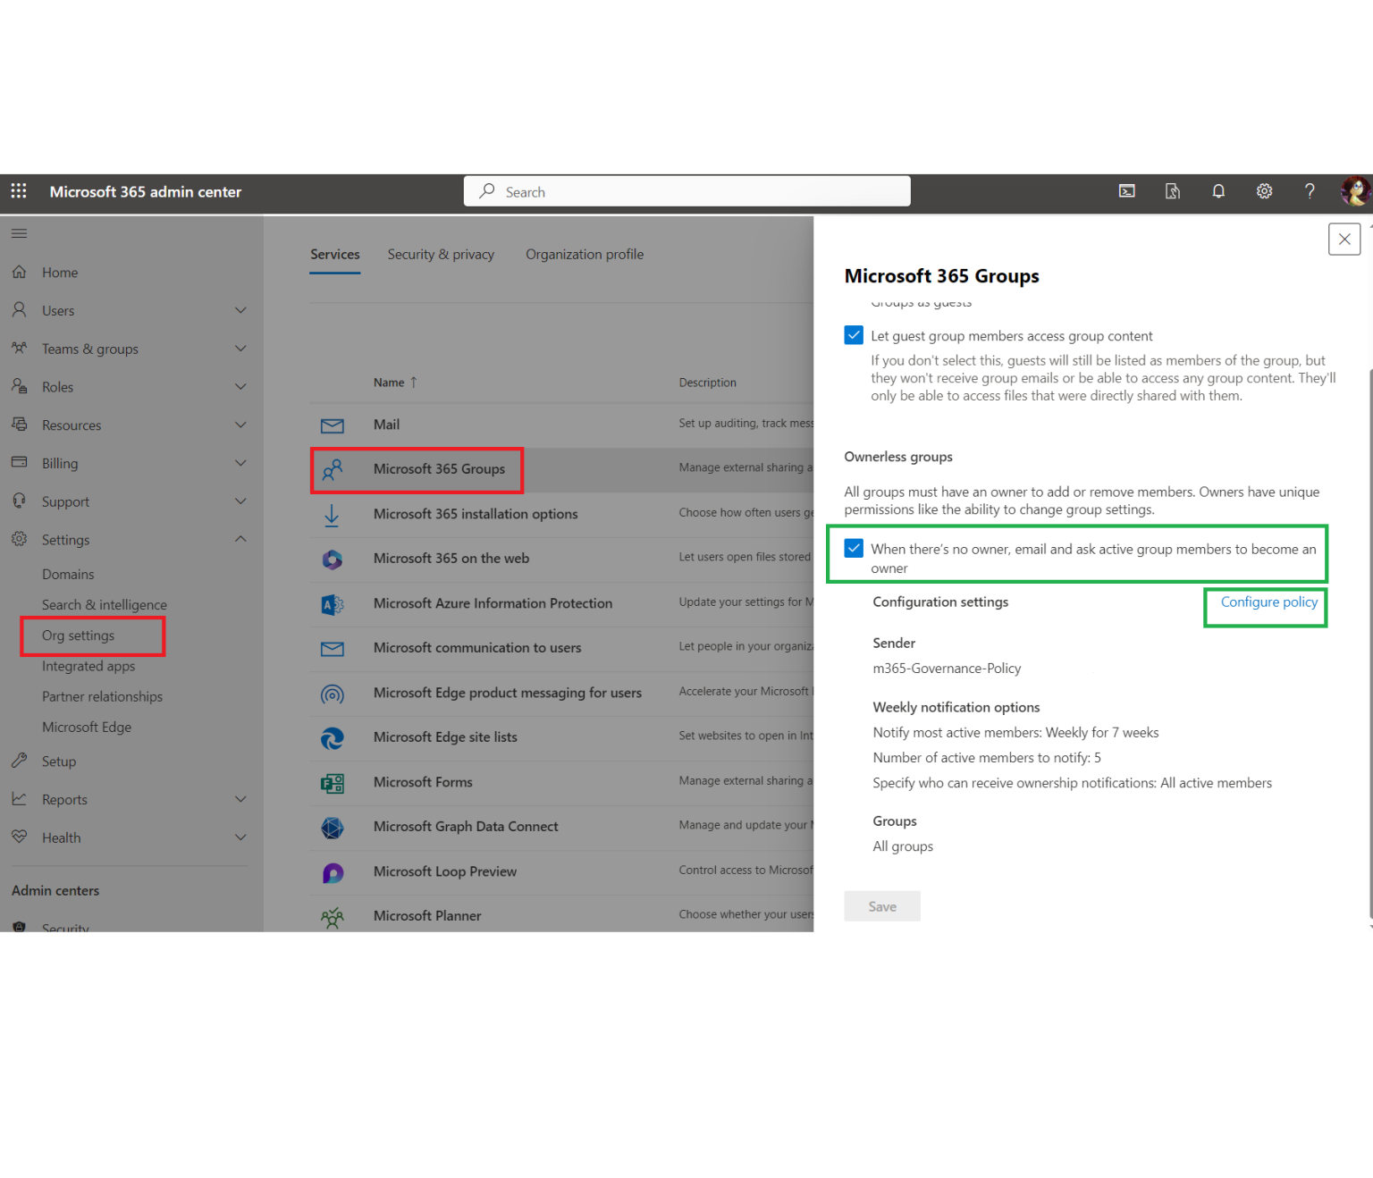Switch to the Security & privacy tab
The image size is (1373, 1178).
441,254
